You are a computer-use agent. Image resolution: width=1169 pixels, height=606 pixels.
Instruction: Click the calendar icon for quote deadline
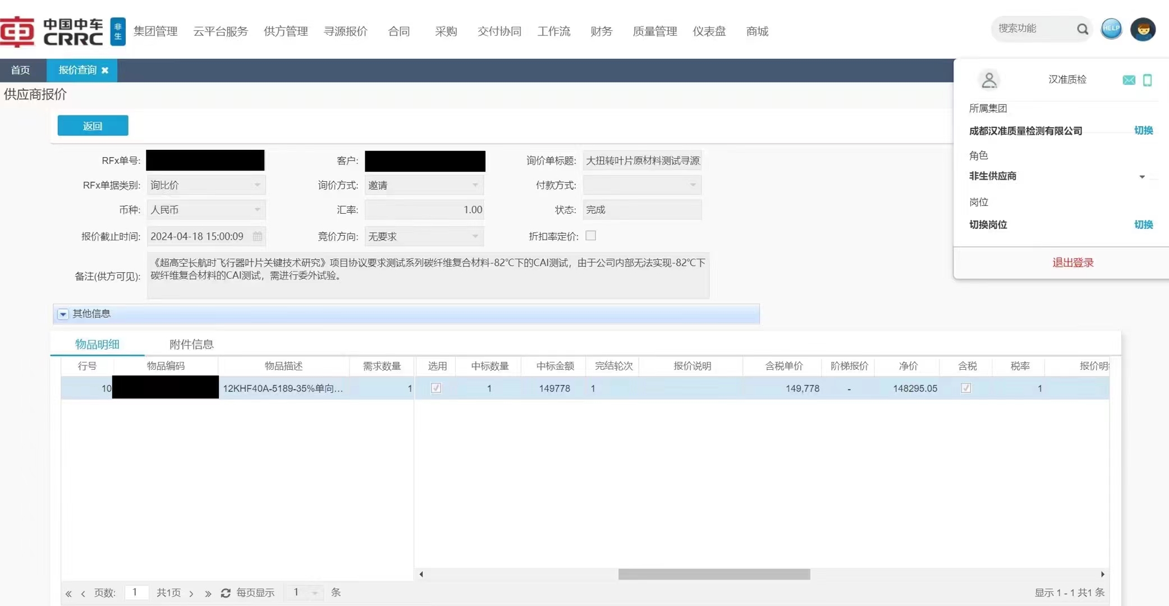click(257, 236)
